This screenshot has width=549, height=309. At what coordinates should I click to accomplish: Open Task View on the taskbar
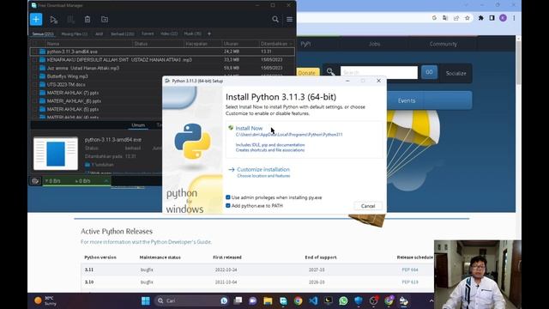(238, 300)
